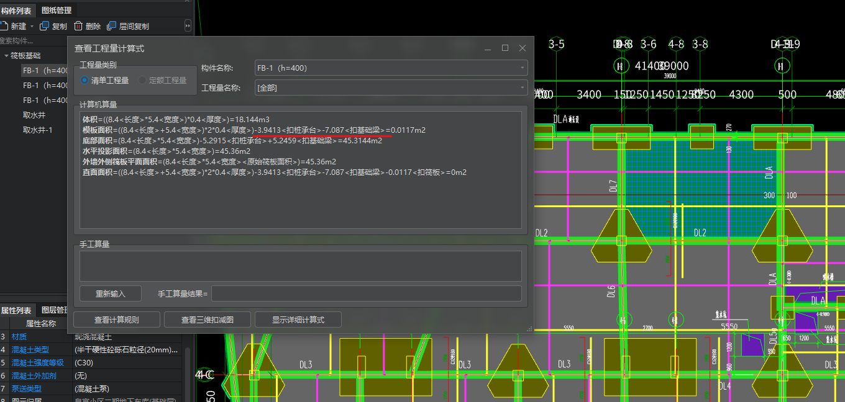This screenshot has width=845, height=402.
Task: Switch to the 属性列表 tab
Action: (x=16, y=310)
